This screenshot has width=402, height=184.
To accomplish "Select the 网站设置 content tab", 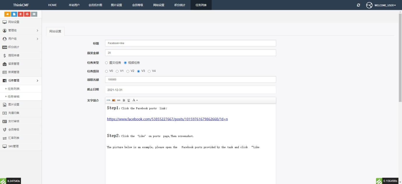I will point(55,31).
